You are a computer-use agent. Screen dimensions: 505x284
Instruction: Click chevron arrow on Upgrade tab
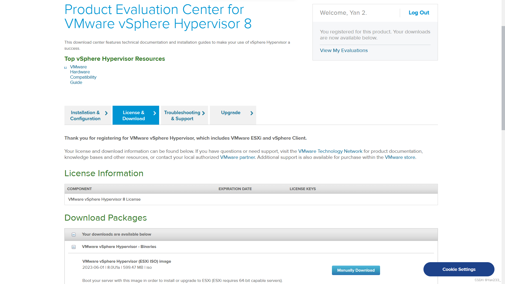[x=252, y=113]
